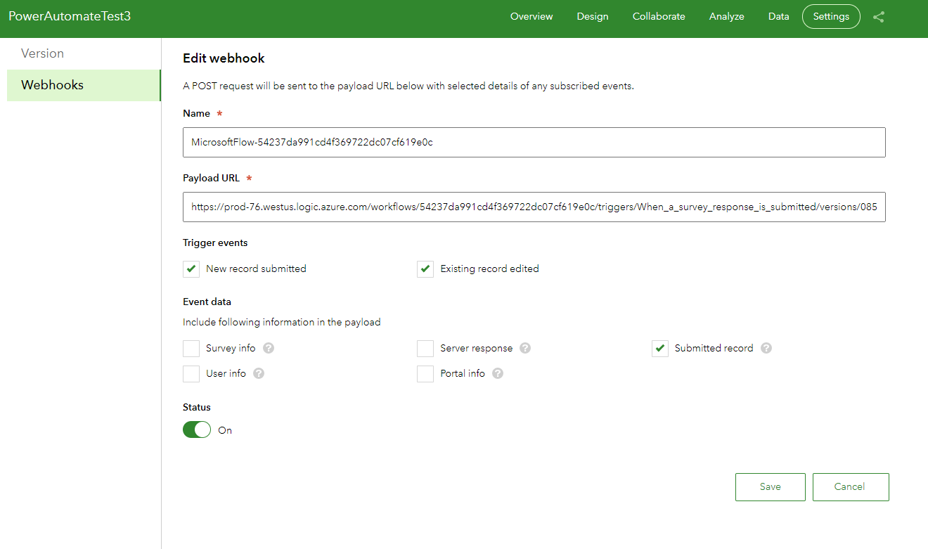Click 'Include following information in the payload' text
Screen dimensions: 928x549
pos(282,322)
